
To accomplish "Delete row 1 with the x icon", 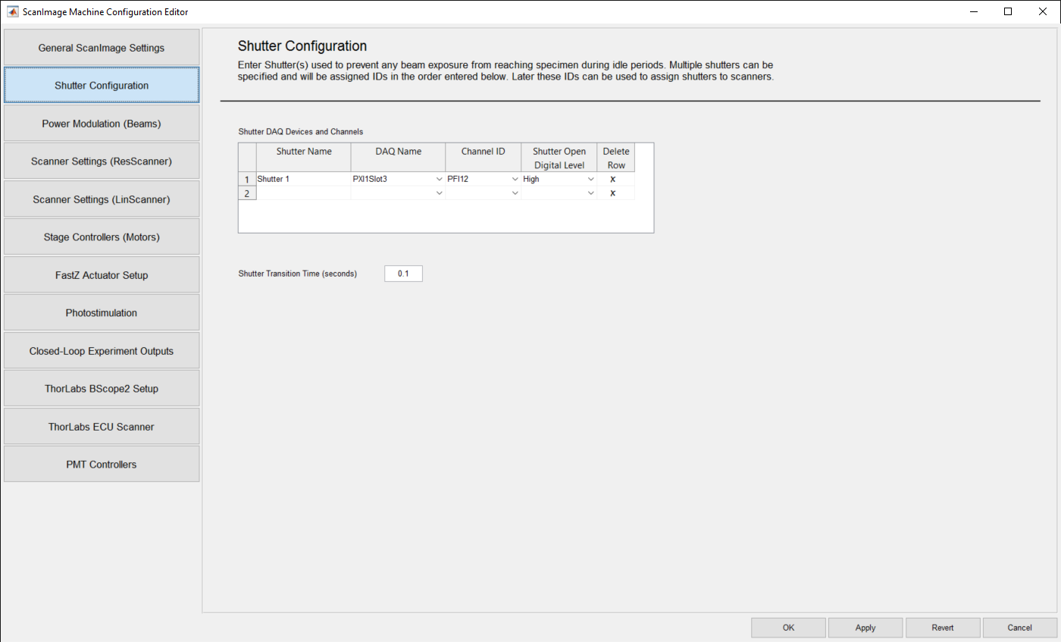I will pos(613,179).
